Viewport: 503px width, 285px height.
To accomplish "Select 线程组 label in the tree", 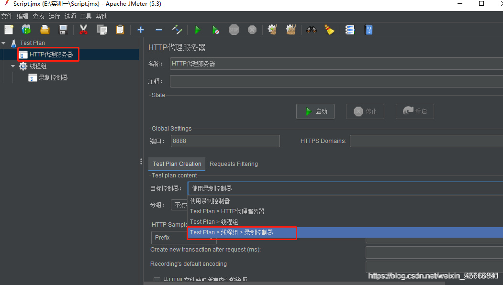I will point(38,66).
